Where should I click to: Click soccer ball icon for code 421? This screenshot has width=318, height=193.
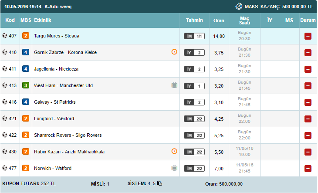point(5,119)
